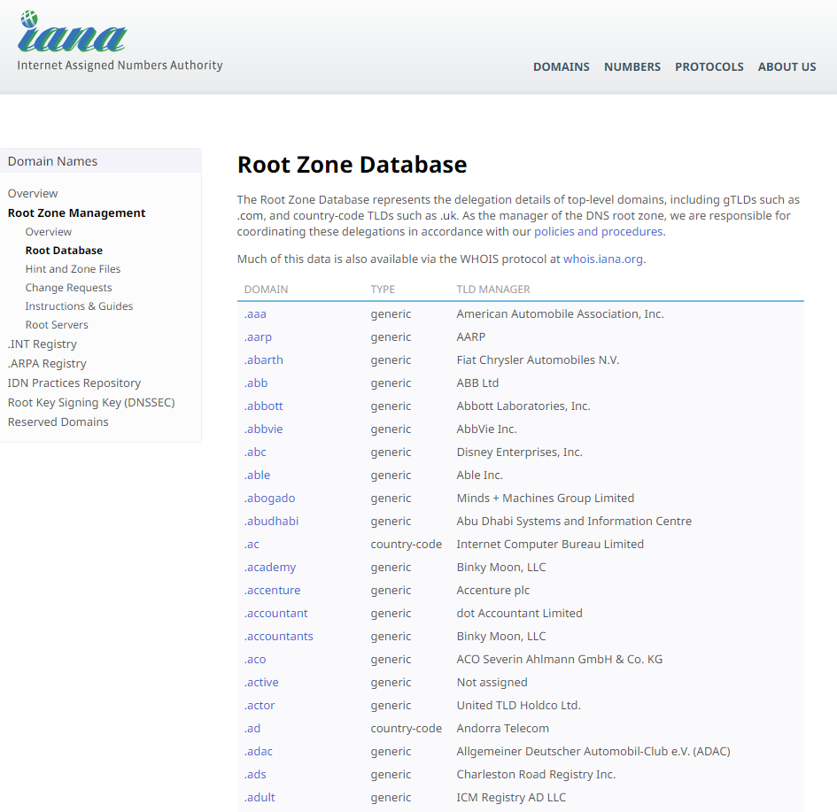This screenshot has height=812, width=837.
Task: Open the .aco domain entry
Action: pyautogui.click(x=255, y=660)
